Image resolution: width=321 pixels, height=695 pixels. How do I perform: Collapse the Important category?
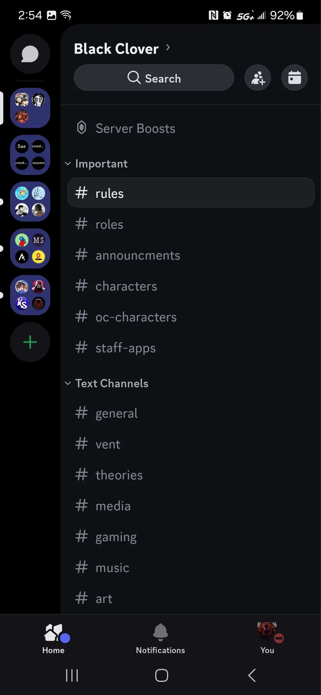point(101,164)
